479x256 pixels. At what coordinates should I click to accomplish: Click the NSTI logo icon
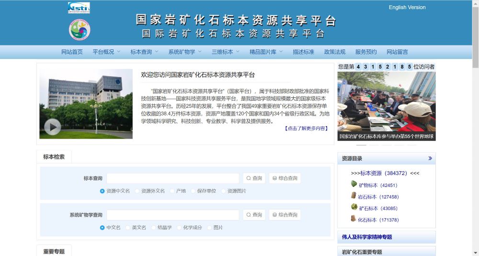[79, 8]
